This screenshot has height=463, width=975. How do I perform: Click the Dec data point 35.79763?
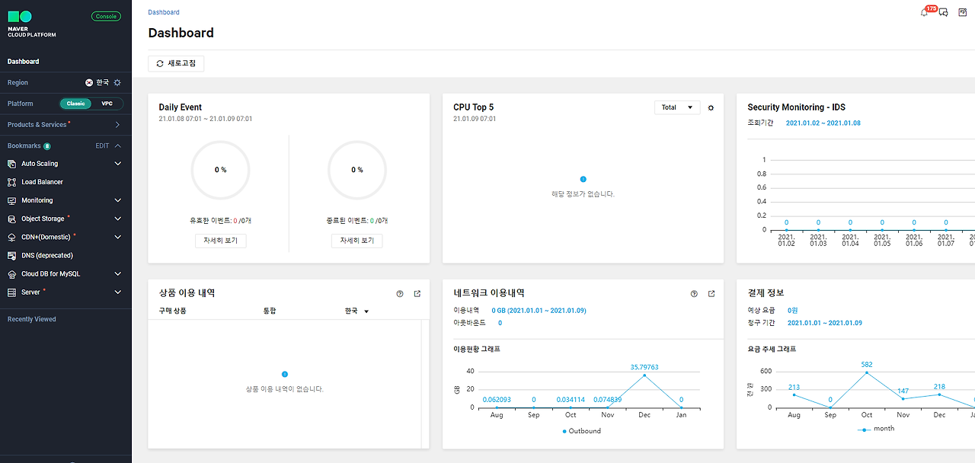coord(644,375)
